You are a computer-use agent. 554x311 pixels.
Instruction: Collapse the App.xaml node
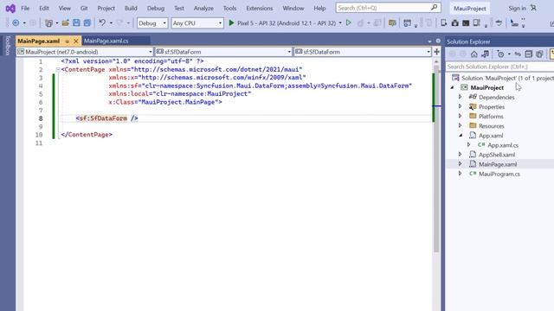[x=461, y=135]
